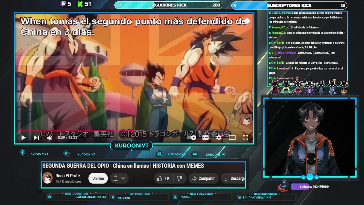Viewport: 364px width, 205px height.
Task: Click the KUROONI_VT YouTube handle text
Action: coord(216,155)
